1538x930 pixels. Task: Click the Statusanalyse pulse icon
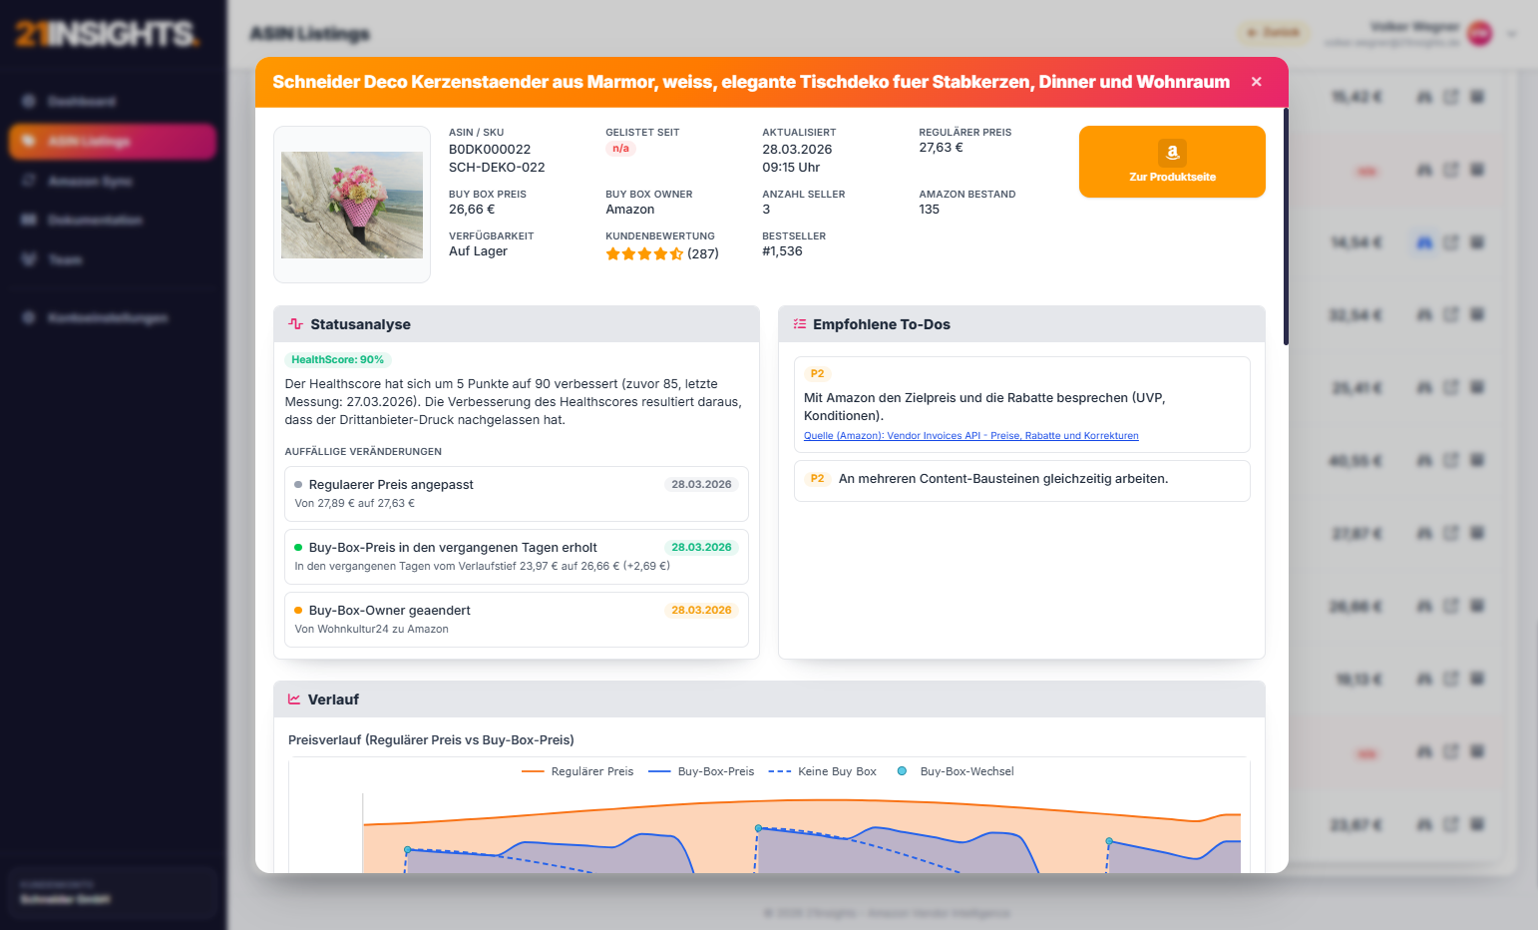pyautogui.click(x=295, y=324)
